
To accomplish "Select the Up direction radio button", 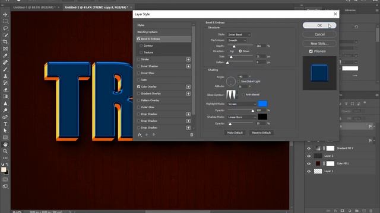I will (x=228, y=51).
